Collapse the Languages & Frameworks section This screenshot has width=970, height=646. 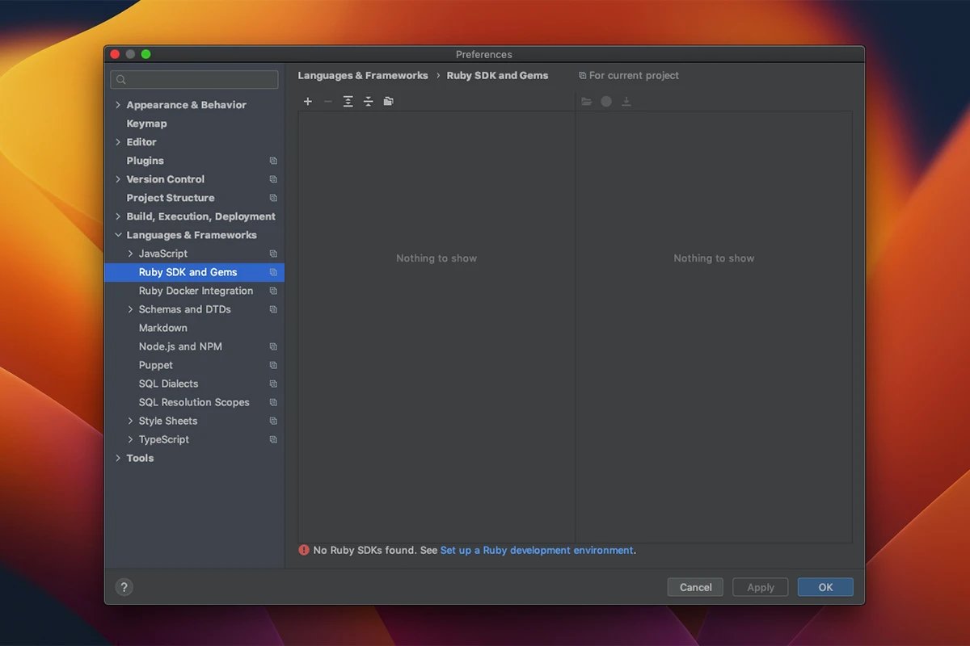(118, 235)
